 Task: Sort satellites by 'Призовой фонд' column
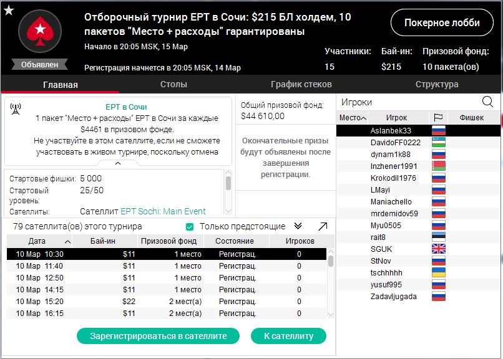(x=170, y=241)
